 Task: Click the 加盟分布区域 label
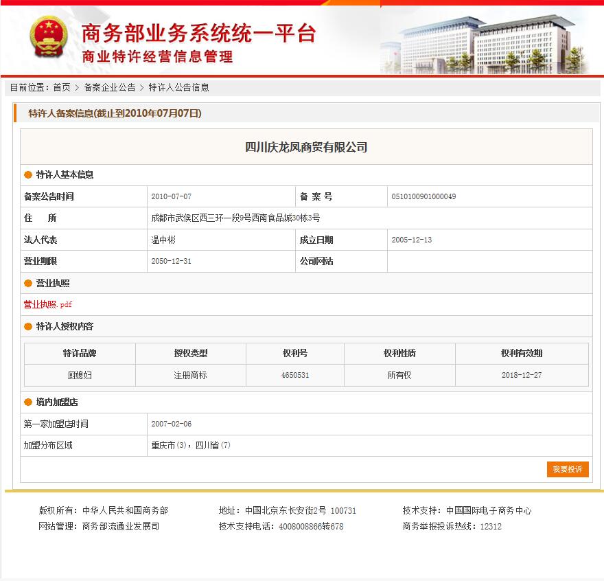coord(48,445)
